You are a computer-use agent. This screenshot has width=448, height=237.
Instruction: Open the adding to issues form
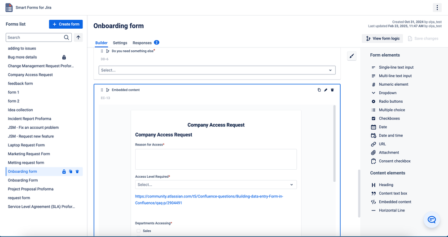pyautogui.click(x=22, y=48)
